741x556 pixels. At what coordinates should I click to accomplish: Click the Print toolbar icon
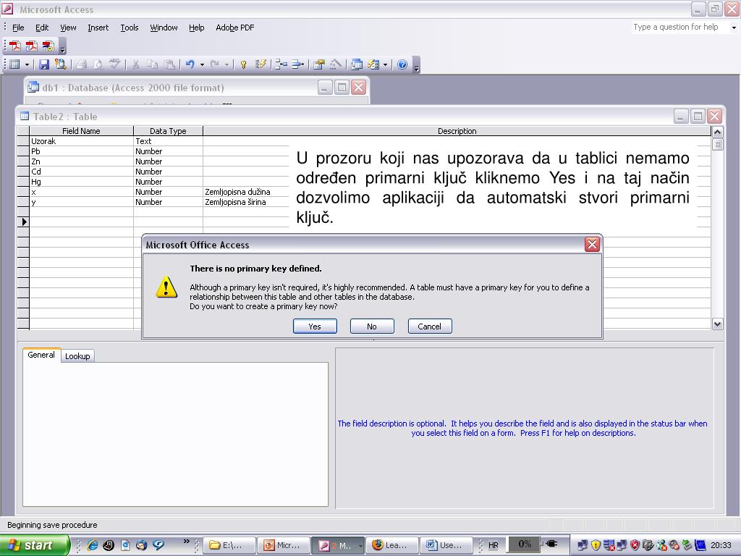click(x=82, y=64)
